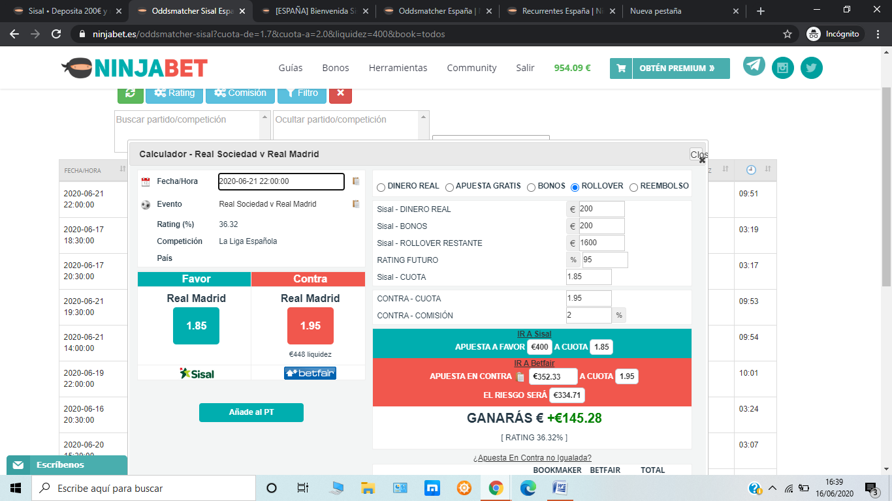Open the Twitter icon link
Screen dimensions: 892x501
pyautogui.click(x=812, y=68)
